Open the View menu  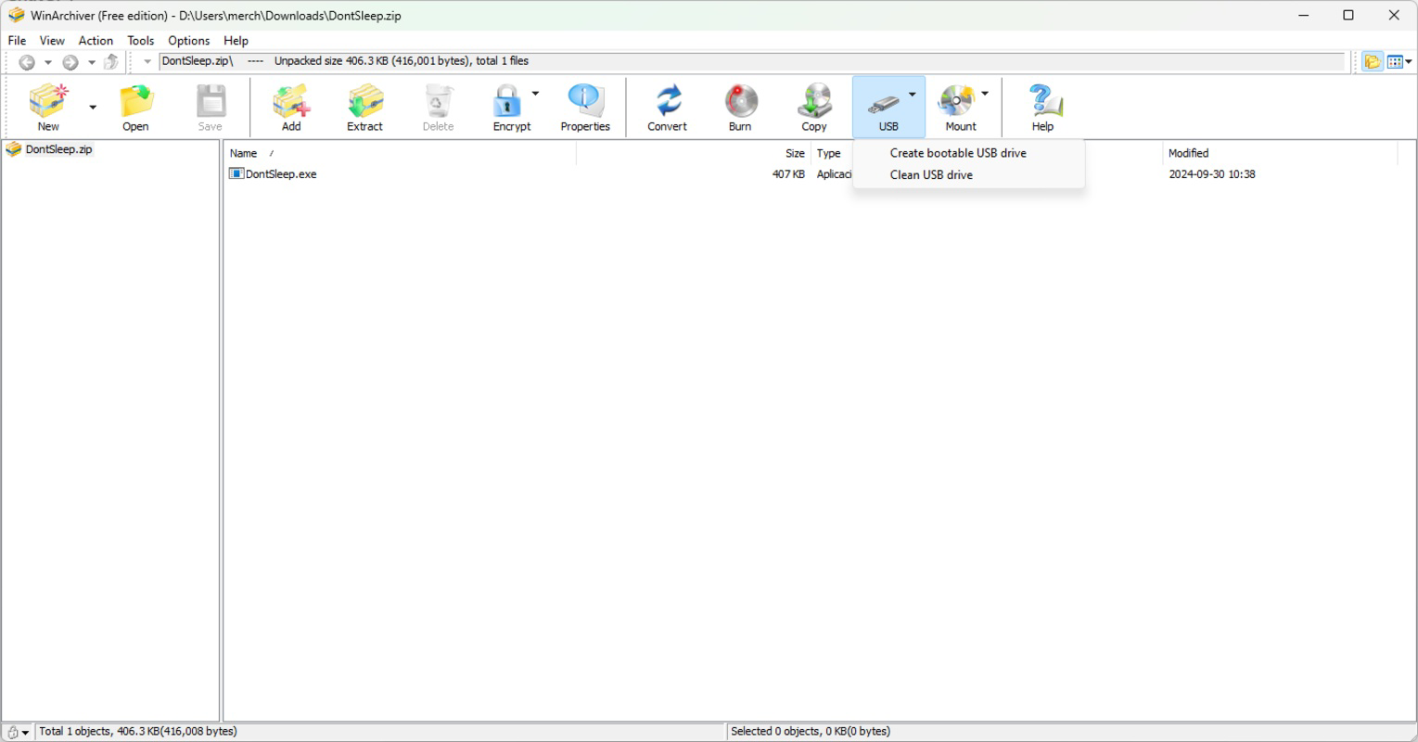52,41
